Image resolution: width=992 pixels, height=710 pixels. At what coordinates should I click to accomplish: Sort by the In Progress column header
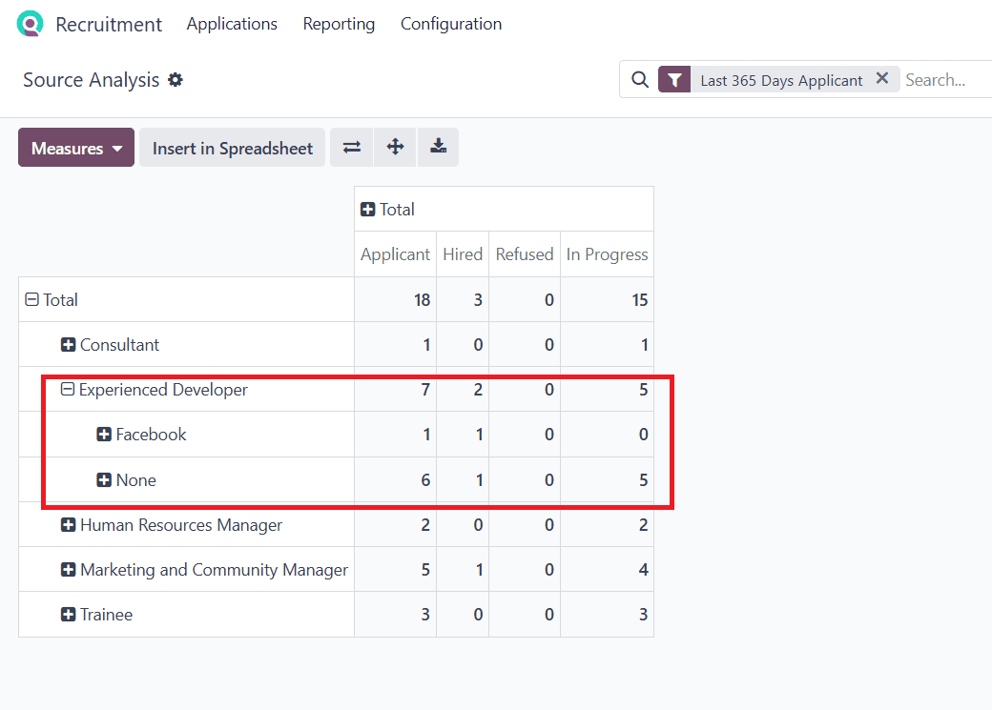607,254
